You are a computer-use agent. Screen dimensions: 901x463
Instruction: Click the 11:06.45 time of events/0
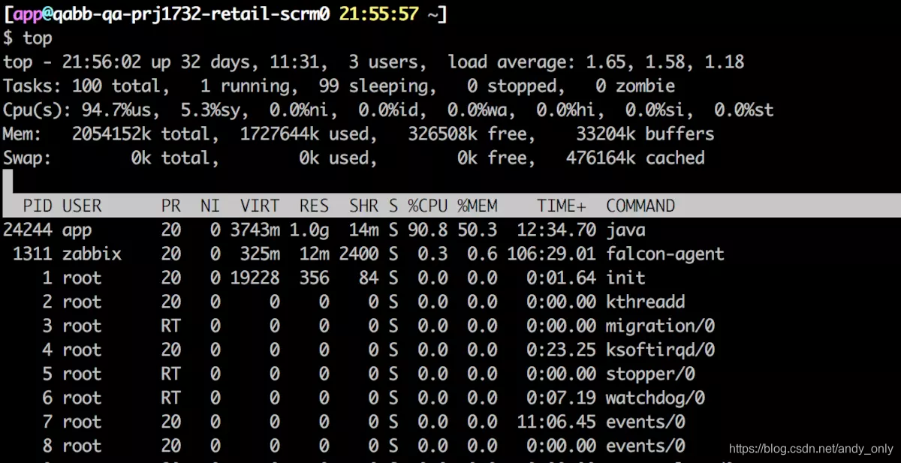(556, 422)
